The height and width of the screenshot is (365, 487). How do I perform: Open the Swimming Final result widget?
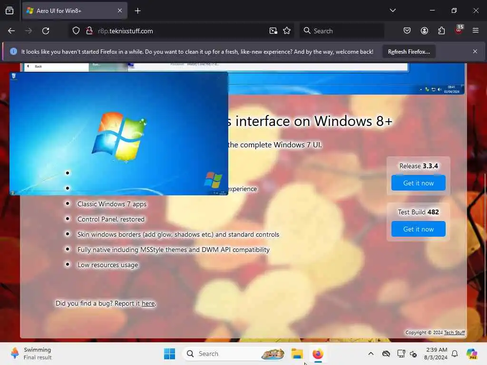31,354
